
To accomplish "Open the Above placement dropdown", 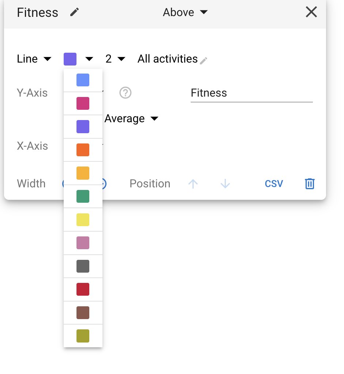I will click(185, 12).
